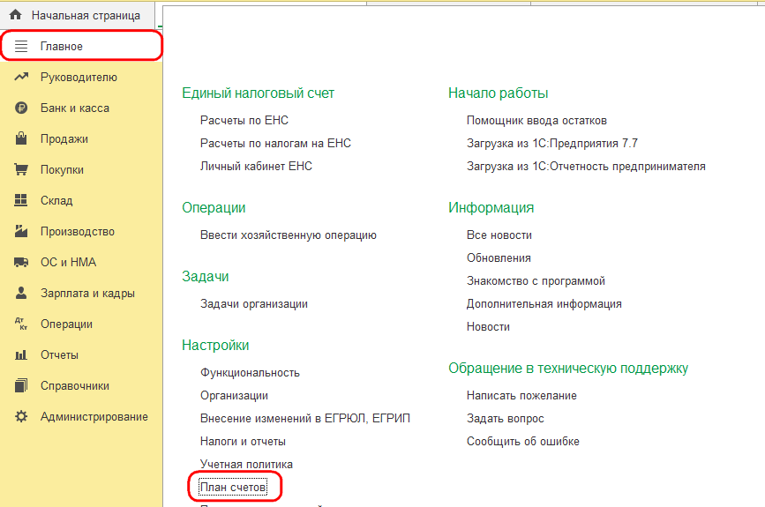Screen dimensions: 765x507
Task: Open Загрузка из 1С:Предприятия 7.7
Action: click(x=551, y=144)
